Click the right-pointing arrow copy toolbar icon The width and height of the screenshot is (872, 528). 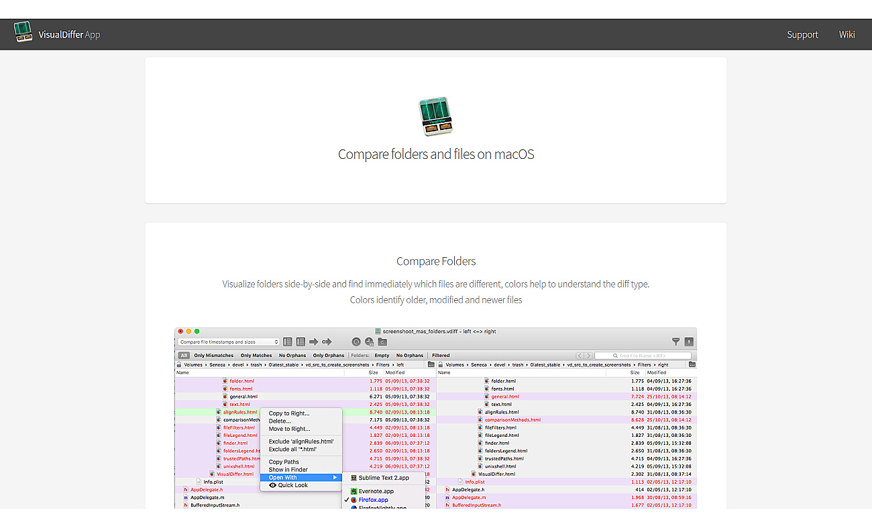[x=313, y=342]
